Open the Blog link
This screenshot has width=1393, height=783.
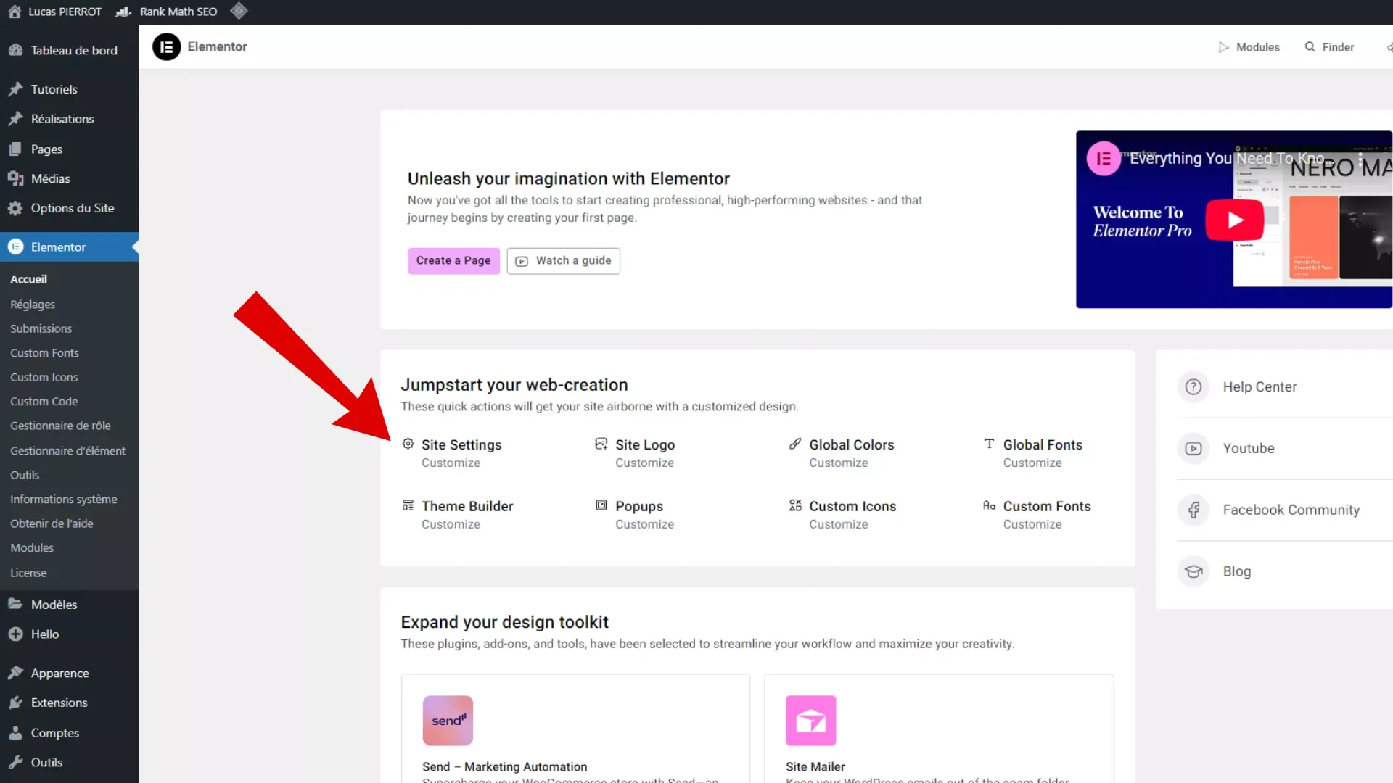point(1237,572)
